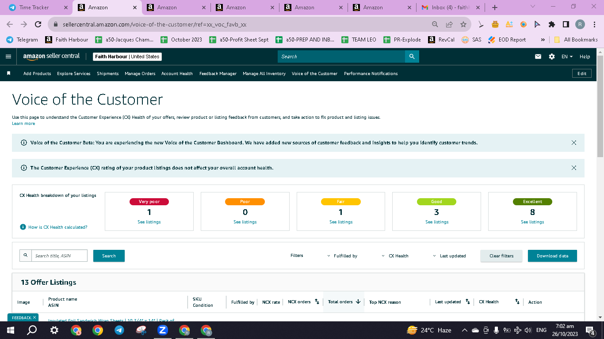This screenshot has height=339, width=604.
Task: See listings under Very poor
Action: click(x=149, y=222)
